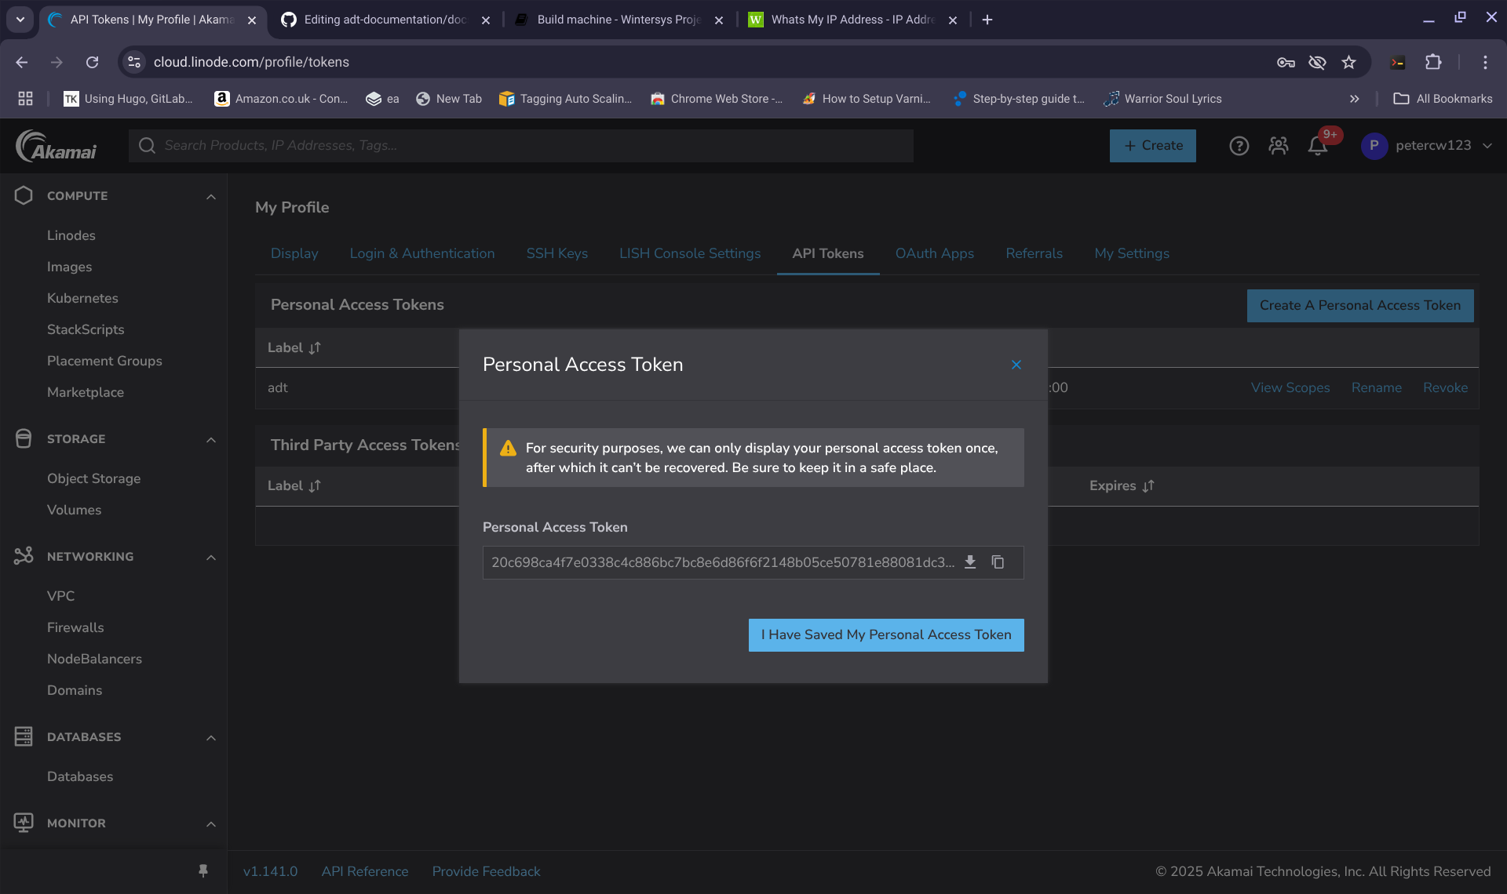Viewport: 1507px width, 894px height.
Task: Open the notifications bell
Action: point(1318,146)
